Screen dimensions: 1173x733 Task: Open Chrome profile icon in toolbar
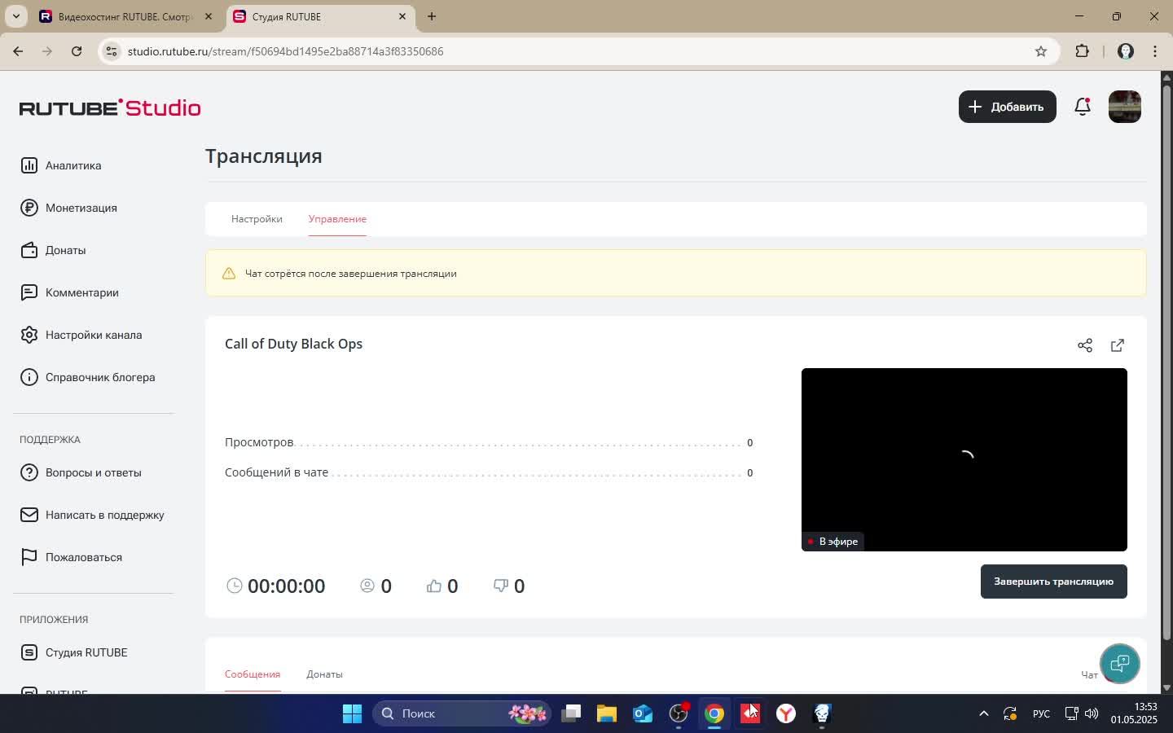[x=1126, y=51]
